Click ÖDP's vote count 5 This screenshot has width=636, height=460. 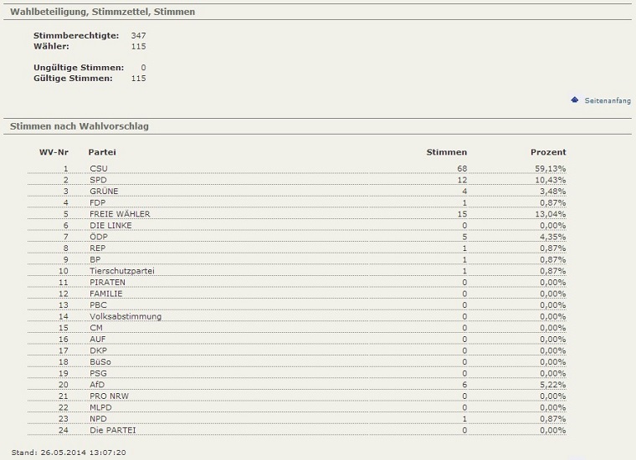pyautogui.click(x=464, y=237)
